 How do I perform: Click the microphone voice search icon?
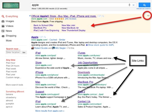129,5
